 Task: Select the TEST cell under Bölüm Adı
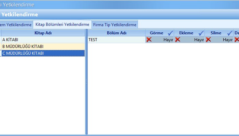pos(116,40)
